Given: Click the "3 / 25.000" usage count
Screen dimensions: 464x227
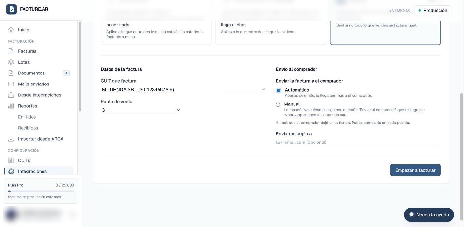Looking at the screenshot, I should click(x=65, y=185).
